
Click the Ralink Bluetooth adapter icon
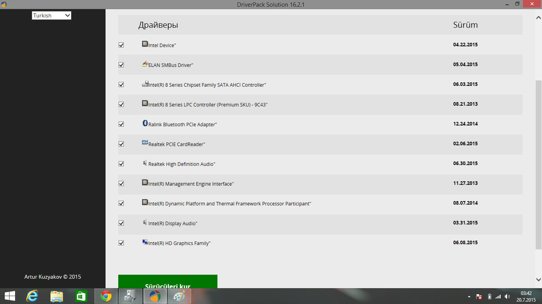click(145, 123)
